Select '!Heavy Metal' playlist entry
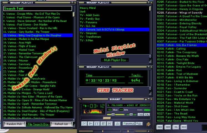This screenshot has height=133, width=207. pos(114,8)
